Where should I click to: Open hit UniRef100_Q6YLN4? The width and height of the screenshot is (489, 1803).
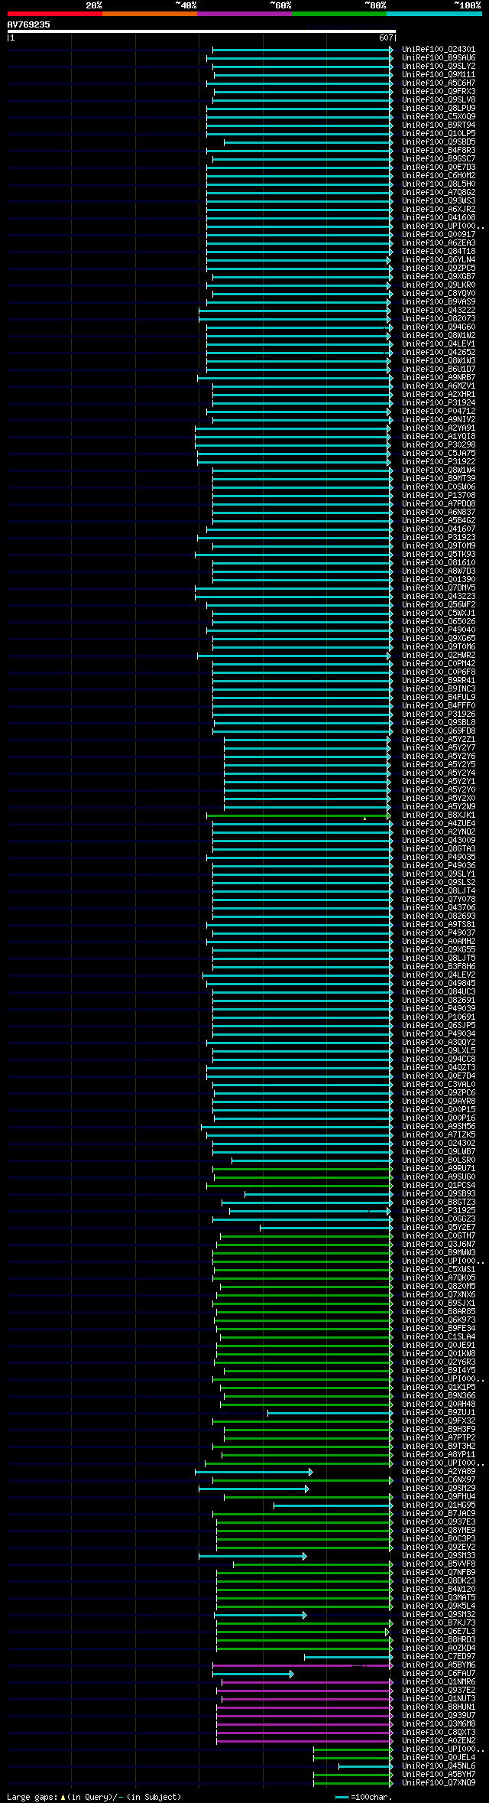[x=439, y=259]
